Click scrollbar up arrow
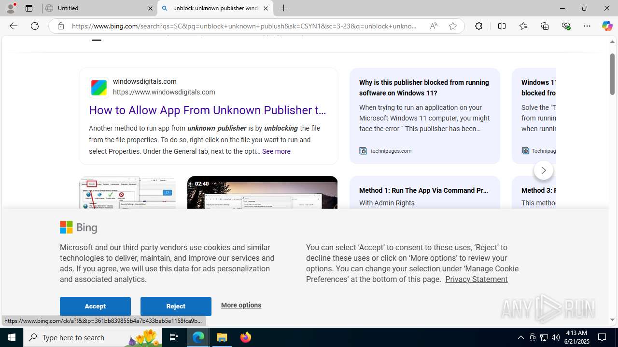 (612, 42)
